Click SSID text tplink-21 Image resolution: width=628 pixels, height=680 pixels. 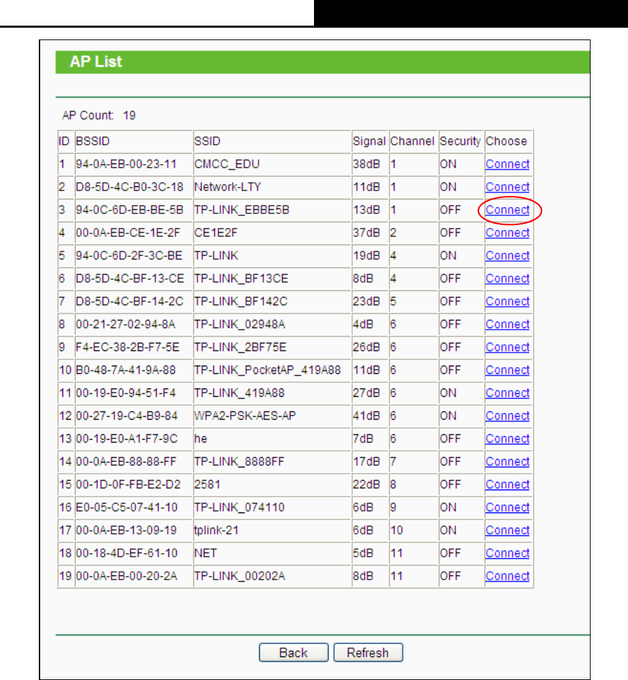(x=216, y=530)
